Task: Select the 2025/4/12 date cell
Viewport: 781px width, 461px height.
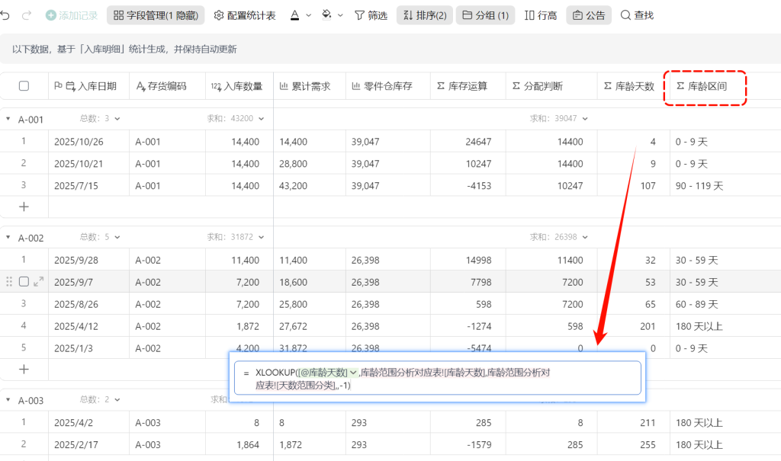Action: coord(88,327)
